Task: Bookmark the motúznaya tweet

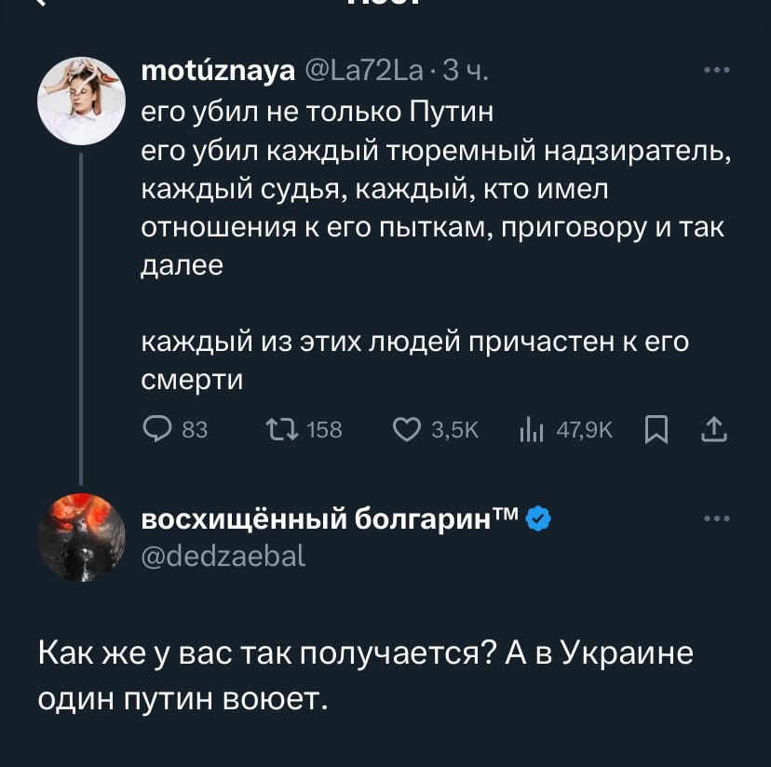Action: point(656,429)
